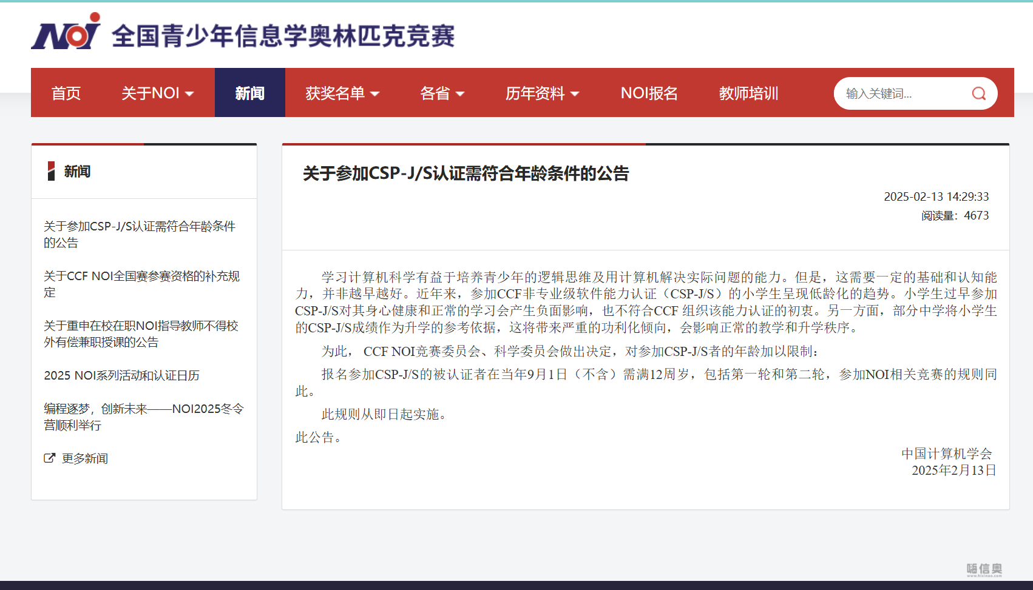The image size is (1033, 590).
Task: Open link 关于重申在校在职NOI指导教师不得校外有偿兼职授课的公告
Action: (141, 334)
